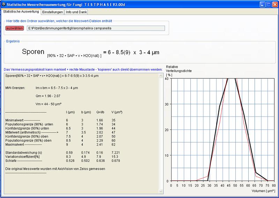Select the Statistische Auswertung tab
The height and width of the screenshot is (198, 279).
(x=21, y=11)
